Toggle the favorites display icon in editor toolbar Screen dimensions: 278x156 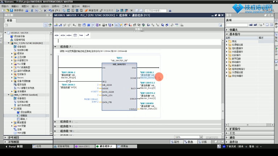(x=121, y=25)
